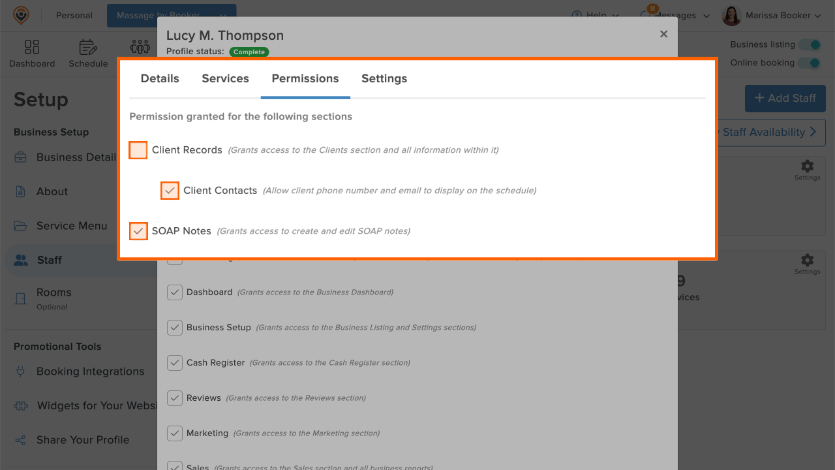Select the Permissions tab
This screenshot has height=470, width=835.
[305, 78]
